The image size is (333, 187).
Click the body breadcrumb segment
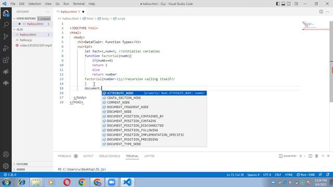[x=104, y=19]
